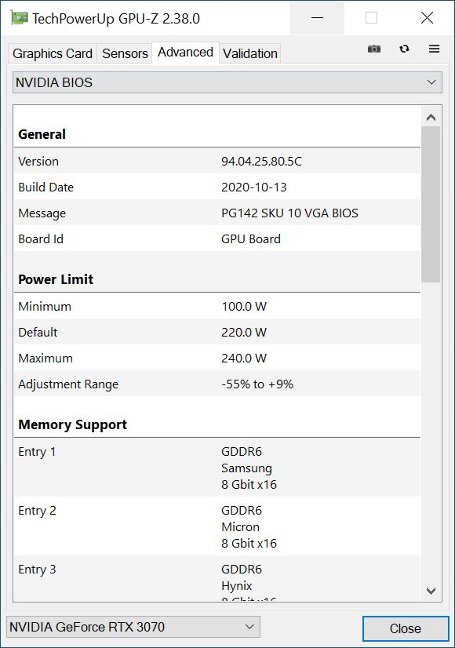Open the hamburger menu icon
The height and width of the screenshot is (648, 455).
point(434,49)
